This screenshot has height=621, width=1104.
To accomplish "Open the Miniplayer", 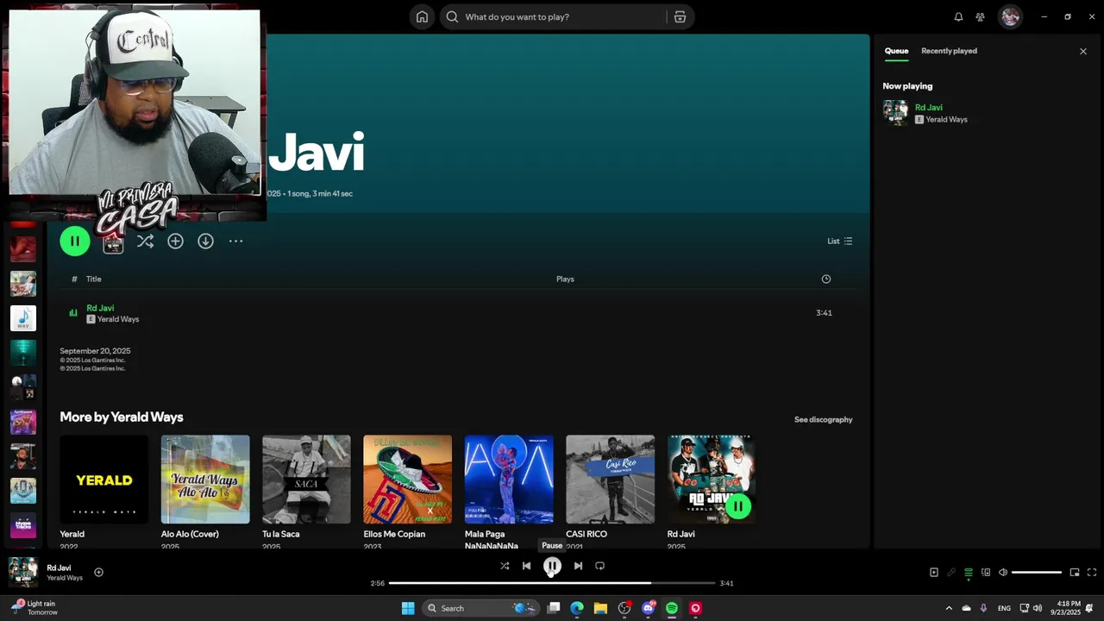I will (1075, 572).
